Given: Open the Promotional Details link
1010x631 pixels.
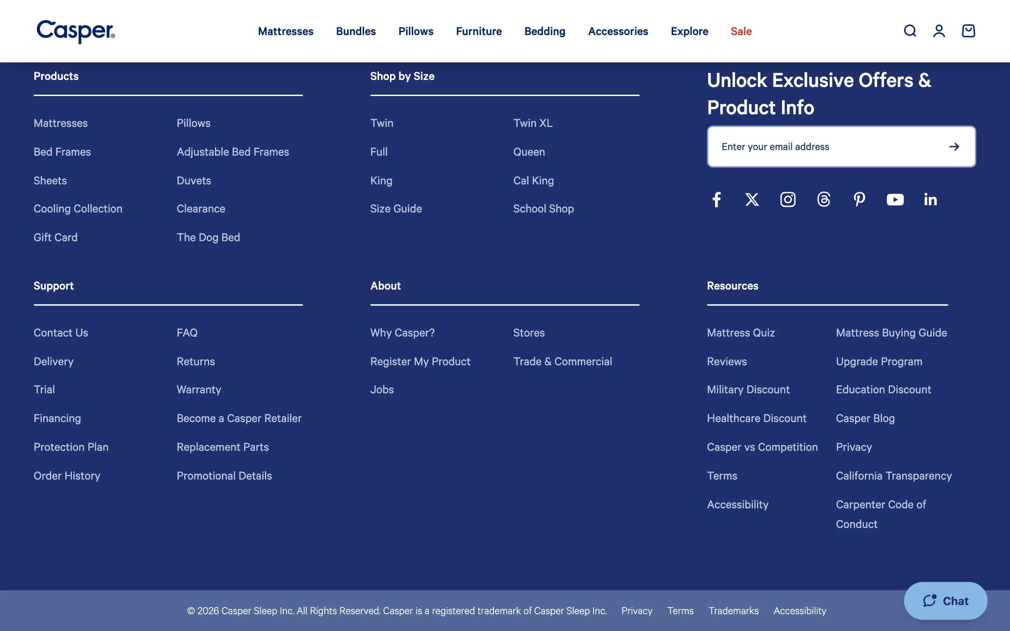Looking at the screenshot, I should (x=224, y=476).
